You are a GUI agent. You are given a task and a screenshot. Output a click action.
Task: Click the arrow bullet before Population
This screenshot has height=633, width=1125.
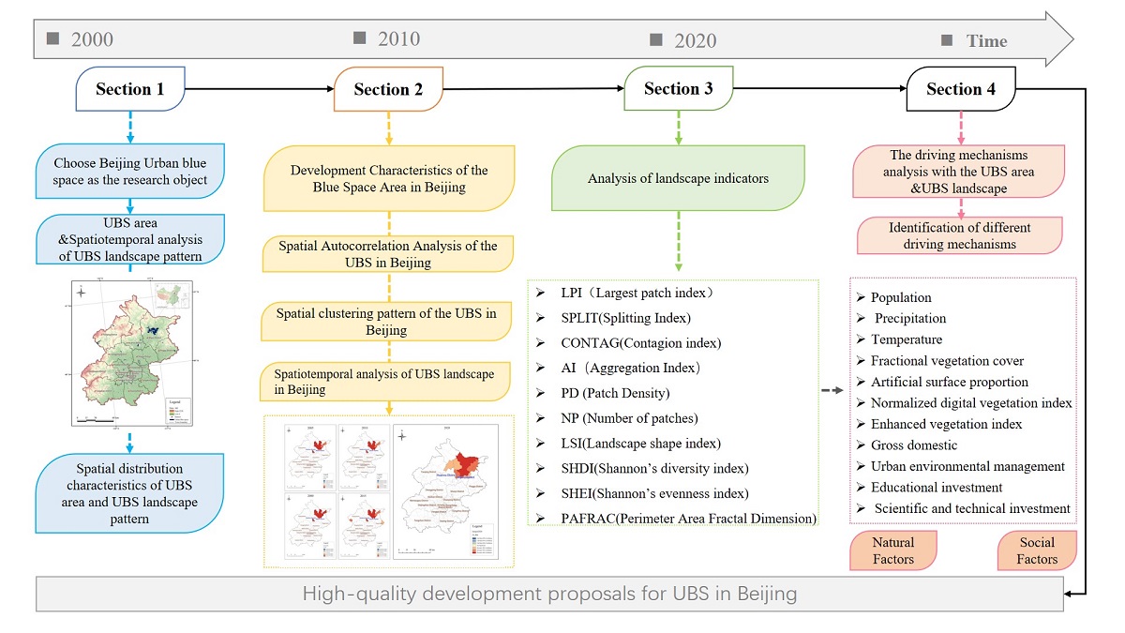point(862,297)
